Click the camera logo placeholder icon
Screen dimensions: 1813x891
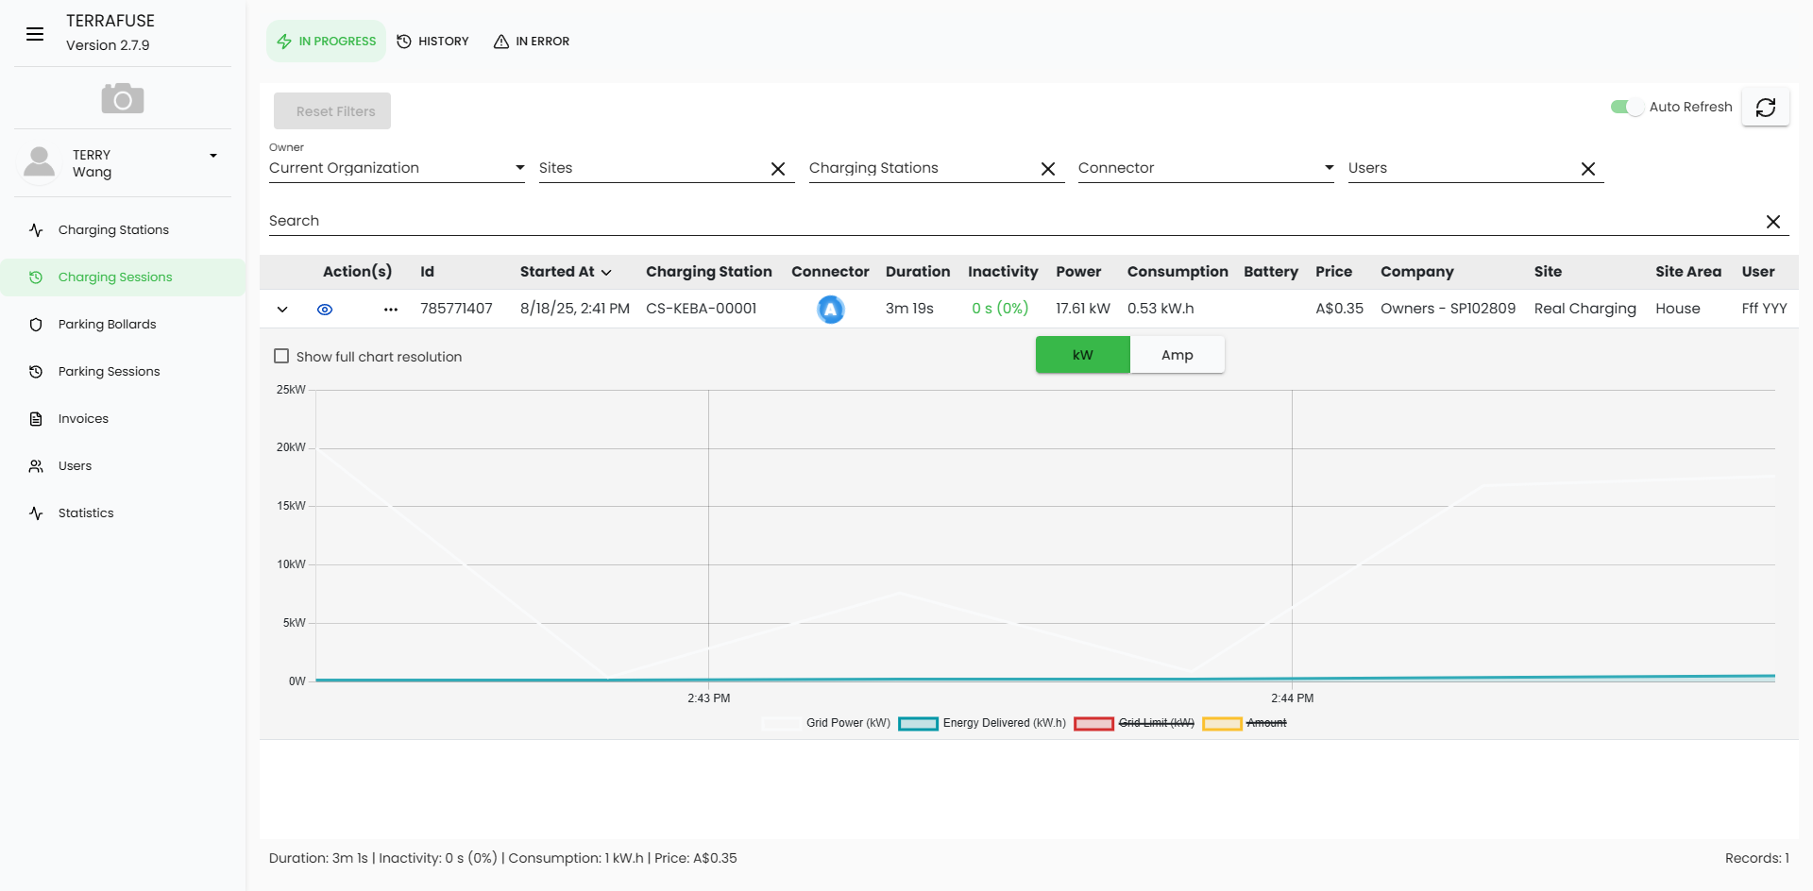pyautogui.click(x=123, y=98)
